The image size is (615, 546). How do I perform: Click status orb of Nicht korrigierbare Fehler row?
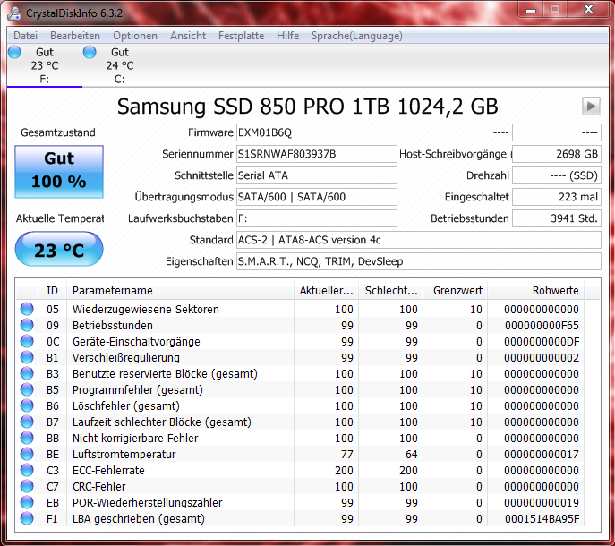coord(27,438)
